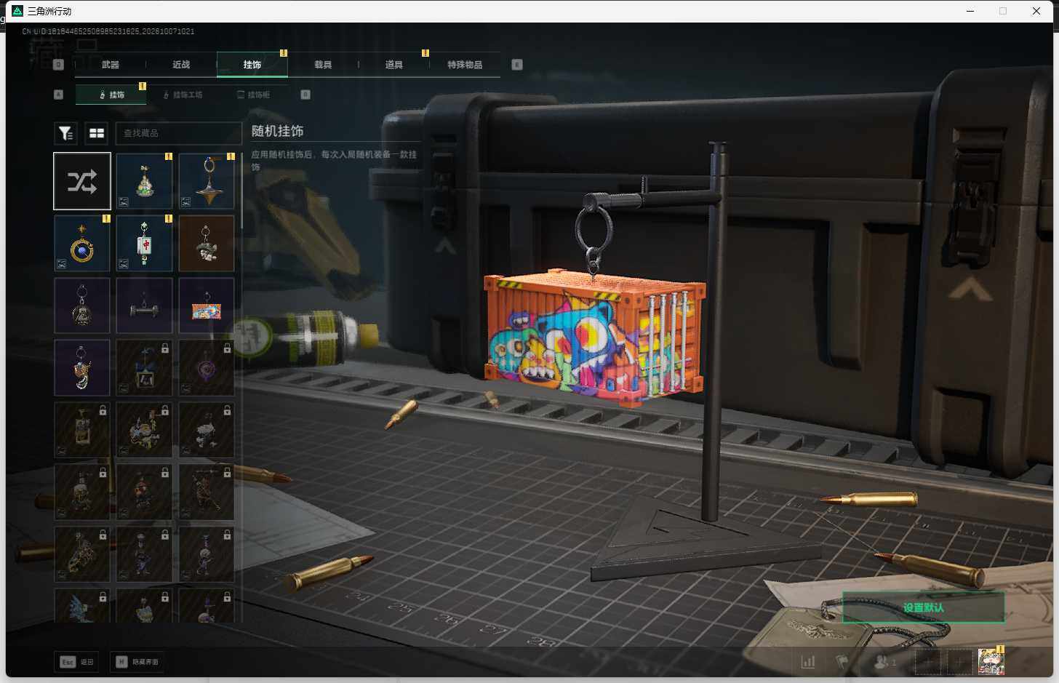Open the 特殊物品 tab
The height and width of the screenshot is (683, 1059).
(465, 65)
